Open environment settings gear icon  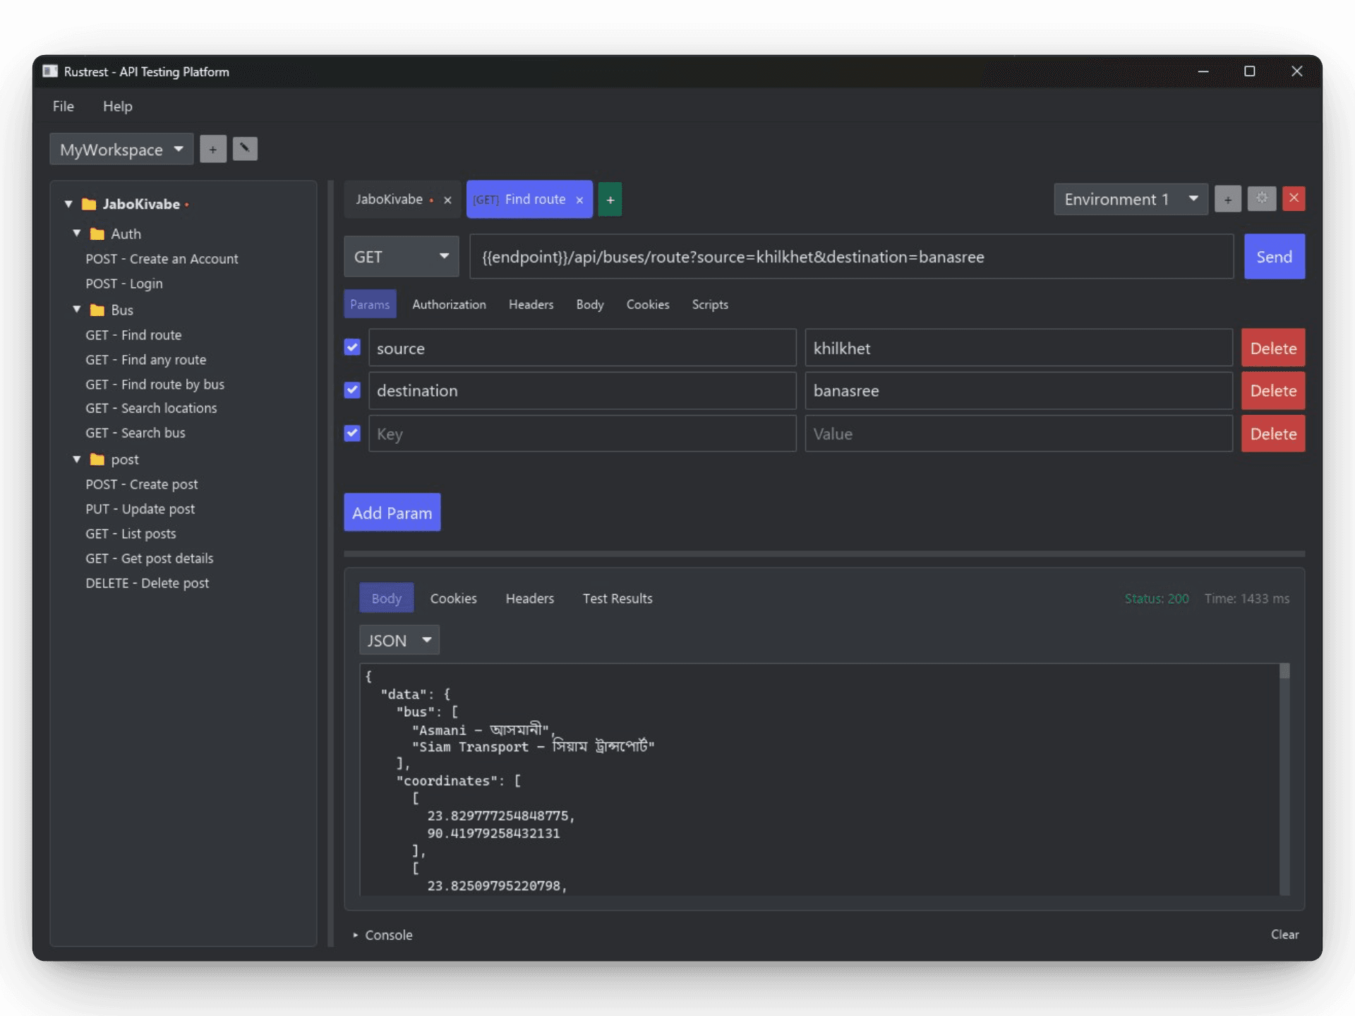pos(1262,199)
